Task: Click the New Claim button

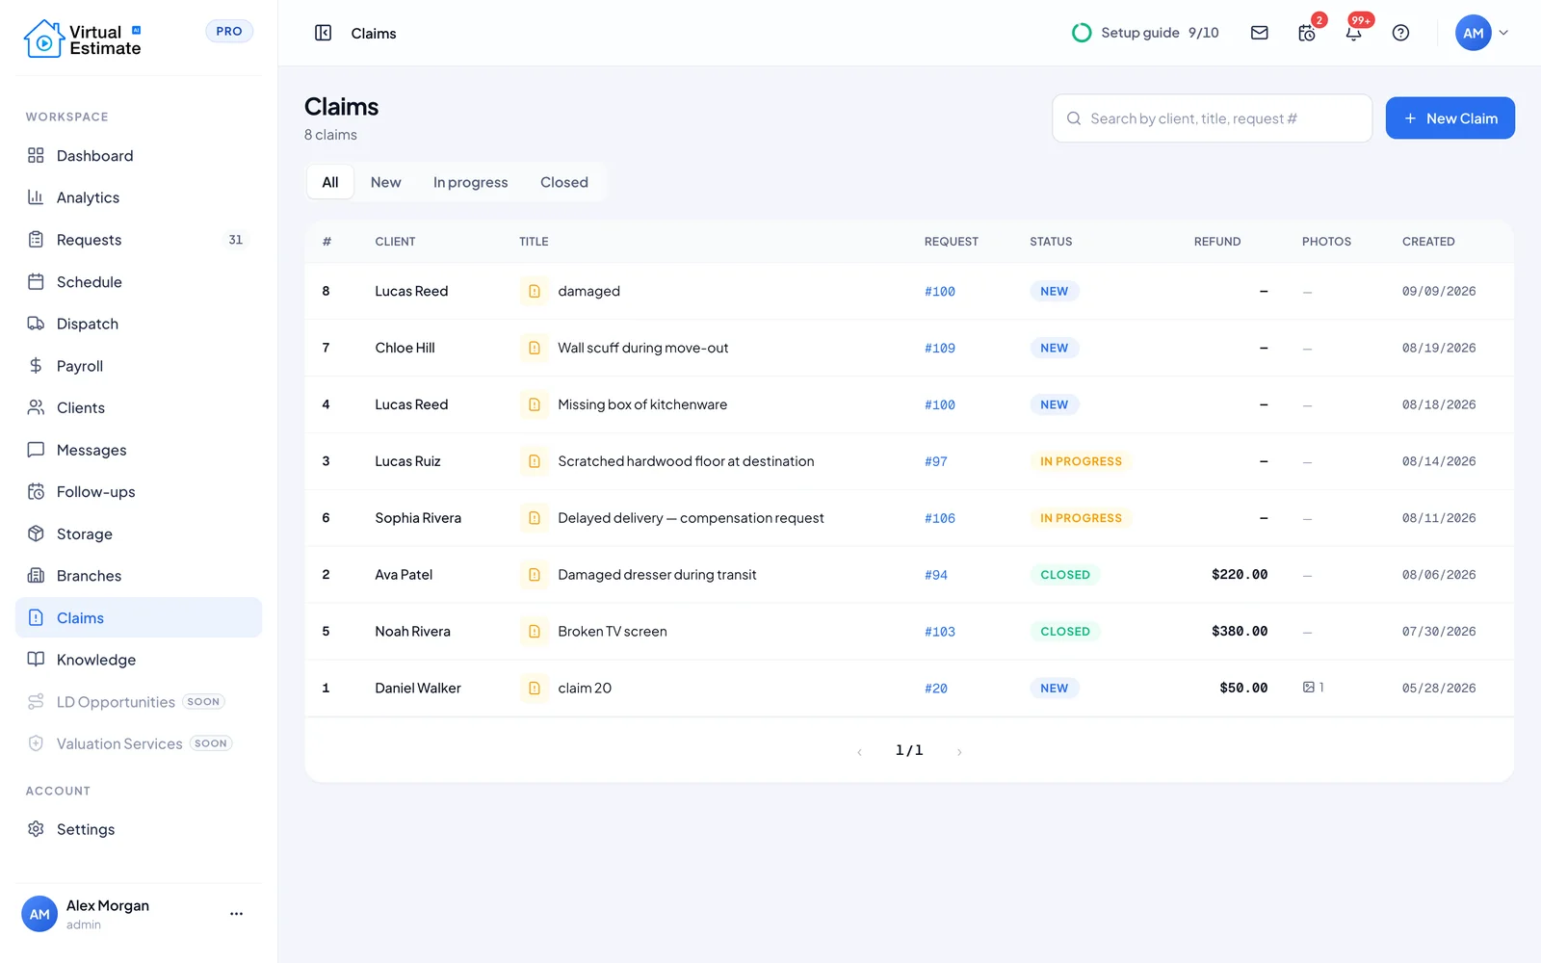Action: pos(1450,118)
